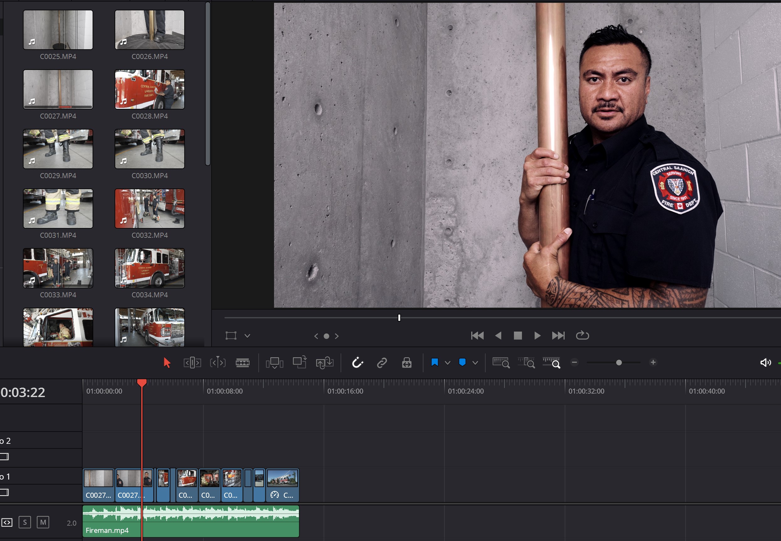Select C0031.MP4 thumbnail
Image resolution: width=781 pixels, height=541 pixels.
tap(58, 209)
